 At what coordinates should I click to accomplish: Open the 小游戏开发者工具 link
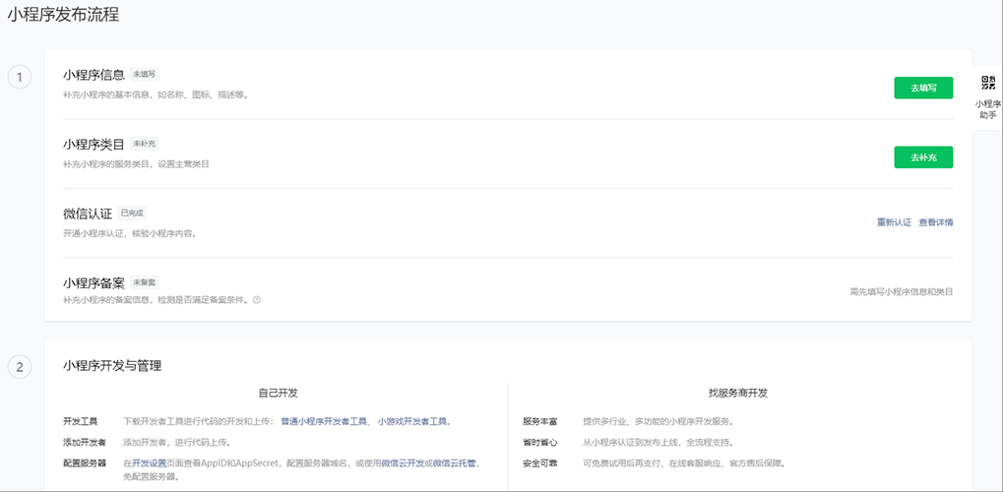(x=413, y=421)
